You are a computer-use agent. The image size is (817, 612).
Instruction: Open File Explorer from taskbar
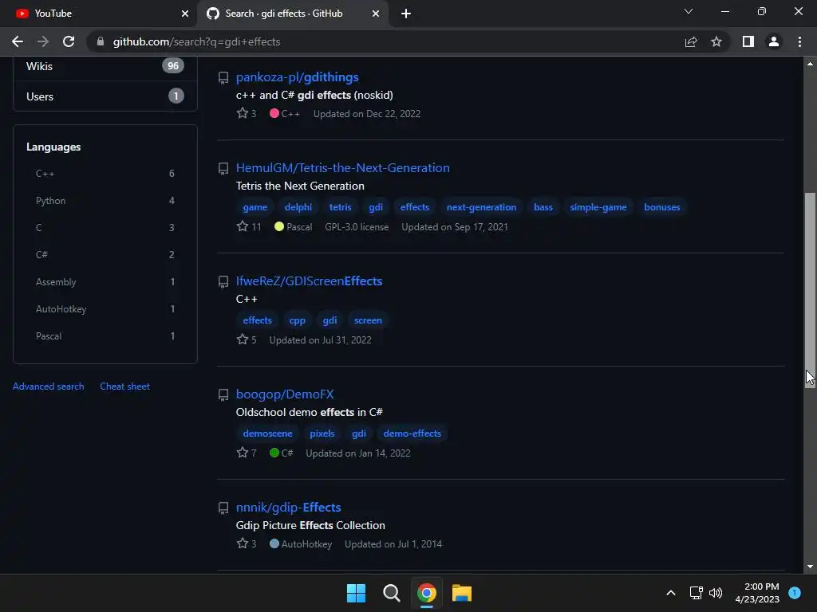click(x=462, y=593)
